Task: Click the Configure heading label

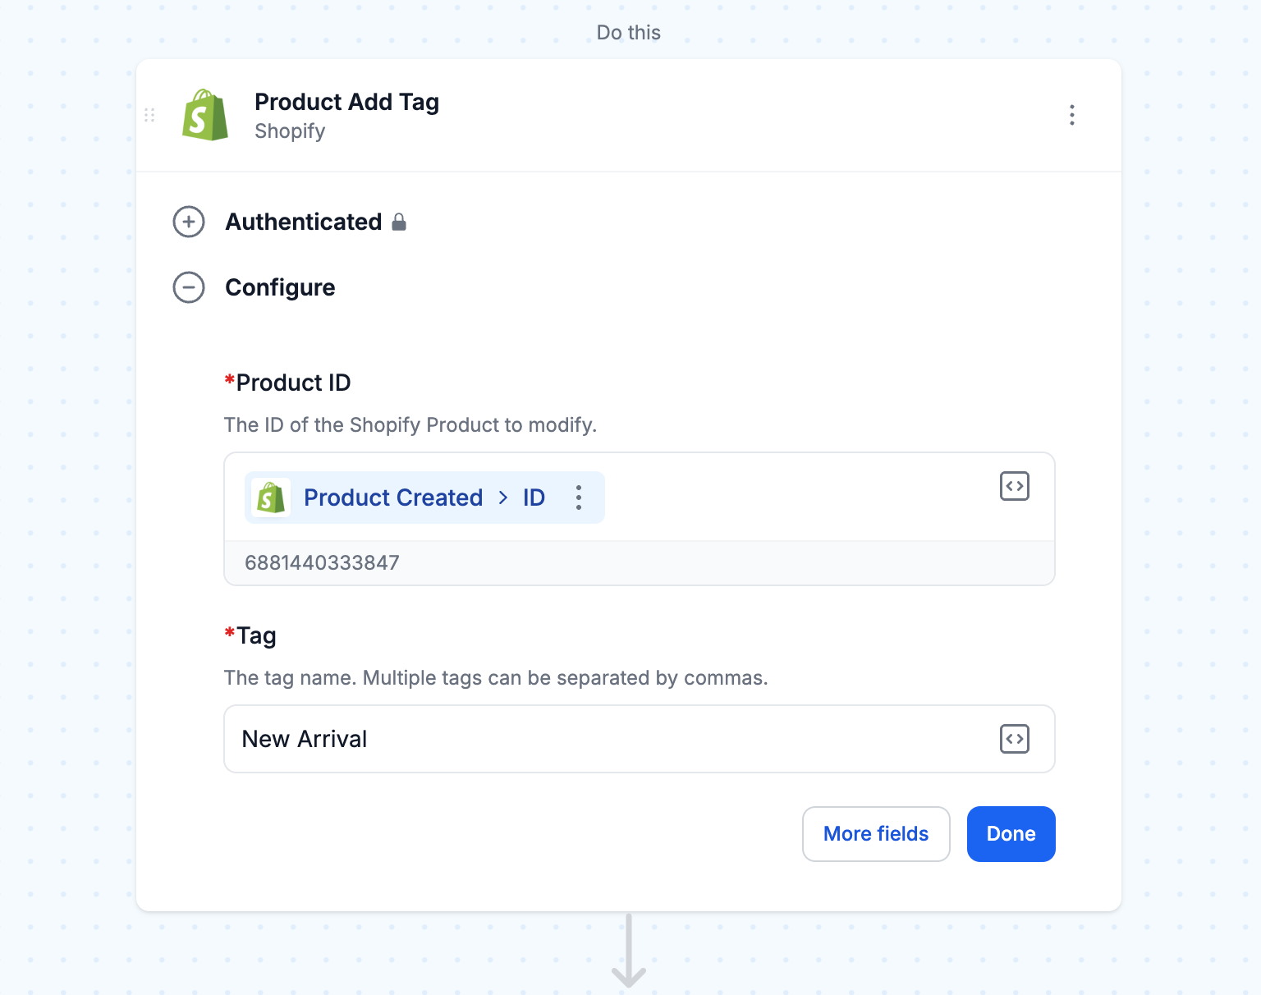Action: (280, 287)
